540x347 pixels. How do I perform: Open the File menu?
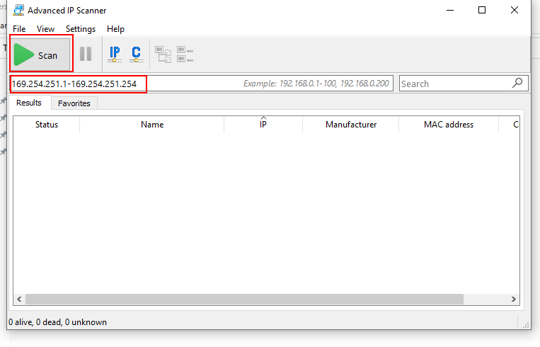point(19,29)
